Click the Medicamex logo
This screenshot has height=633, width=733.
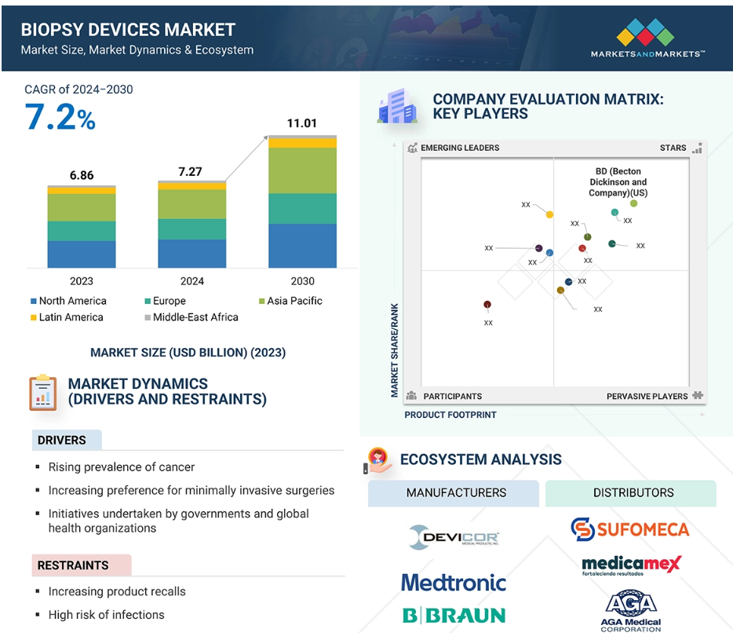point(632,565)
